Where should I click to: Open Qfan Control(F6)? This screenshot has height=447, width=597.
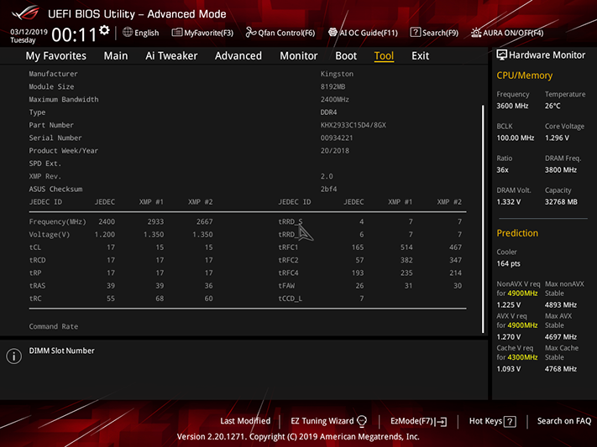click(x=280, y=33)
